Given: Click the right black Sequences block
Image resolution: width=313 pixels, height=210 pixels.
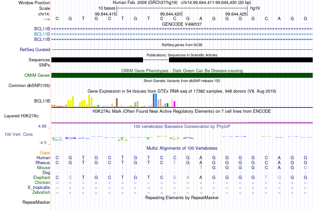Looking at the screenshot, I should [x=241, y=60].
